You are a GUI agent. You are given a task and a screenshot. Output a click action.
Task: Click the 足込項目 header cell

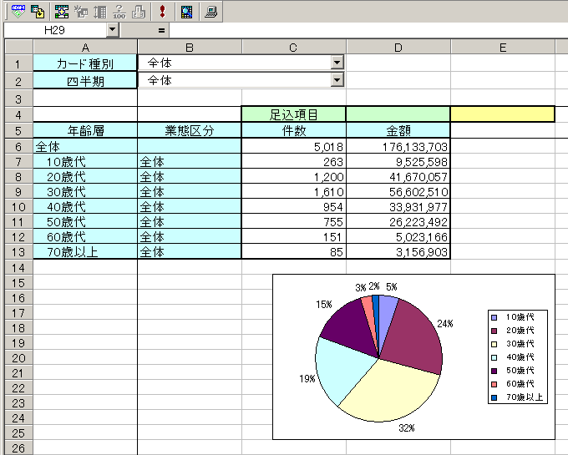tap(293, 114)
